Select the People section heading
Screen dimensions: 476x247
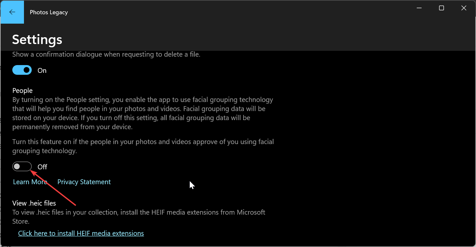(22, 91)
